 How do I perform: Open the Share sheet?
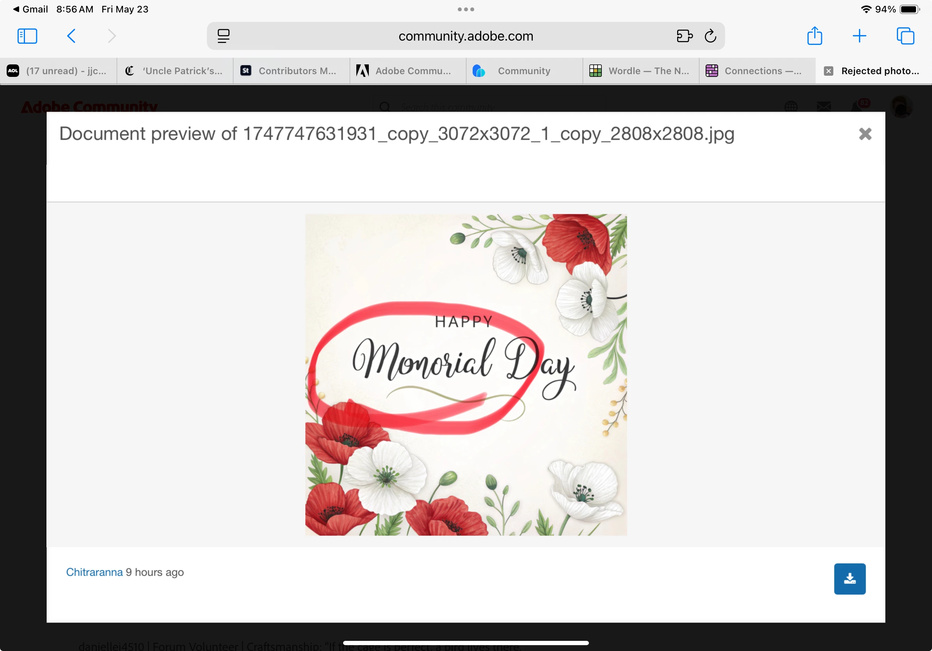tap(814, 36)
